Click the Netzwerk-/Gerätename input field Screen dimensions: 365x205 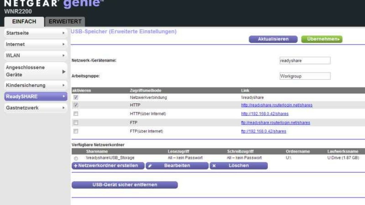click(304, 61)
